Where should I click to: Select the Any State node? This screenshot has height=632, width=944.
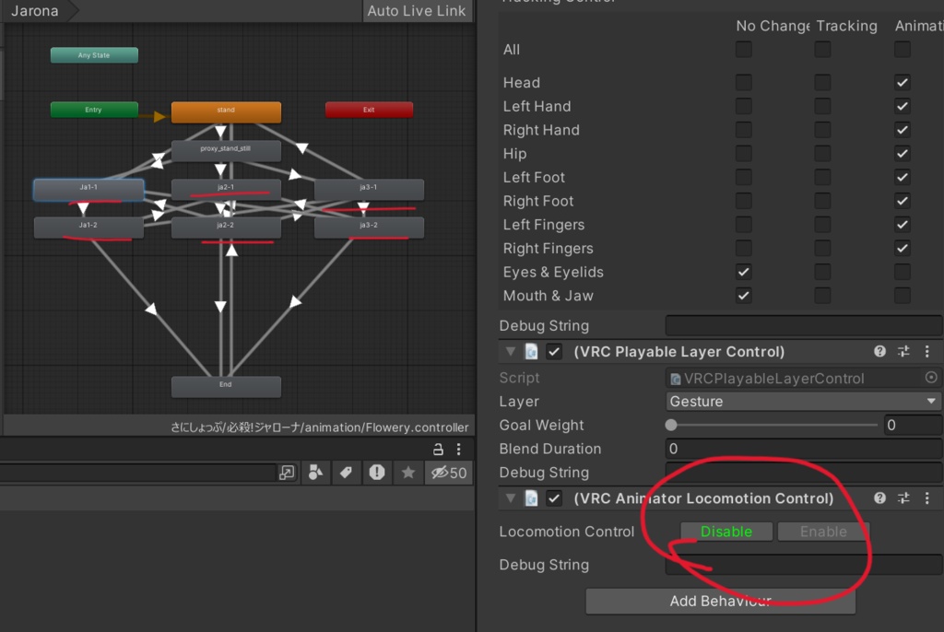coord(94,55)
